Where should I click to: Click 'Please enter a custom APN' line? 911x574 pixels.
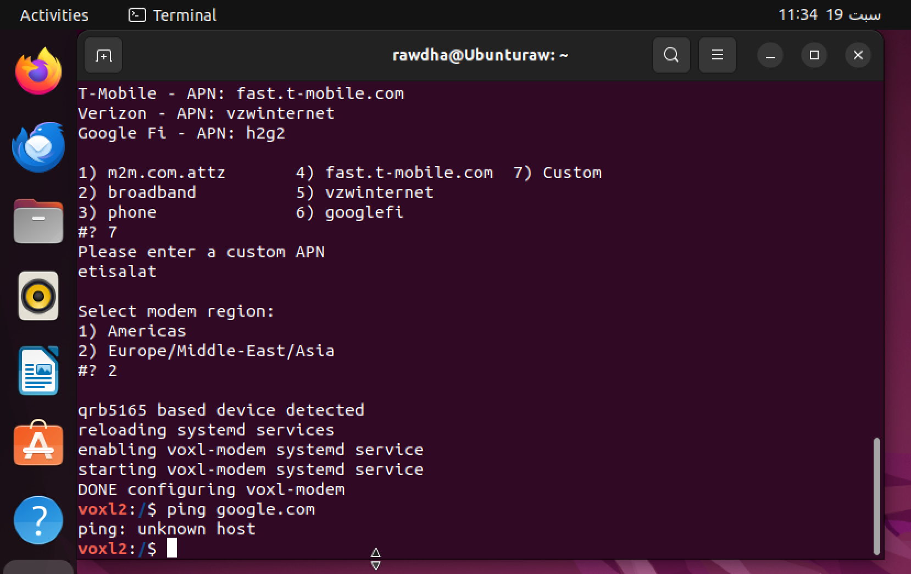click(201, 252)
